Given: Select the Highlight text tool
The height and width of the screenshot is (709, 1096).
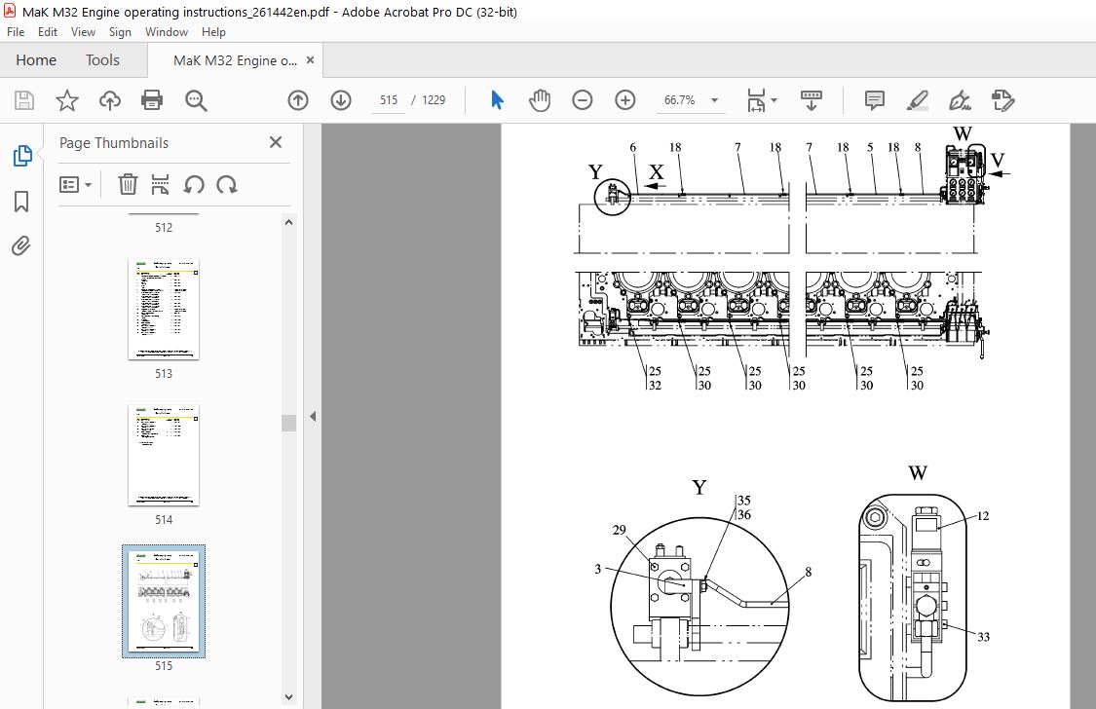Looking at the screenshot, I should click(917, 100).
